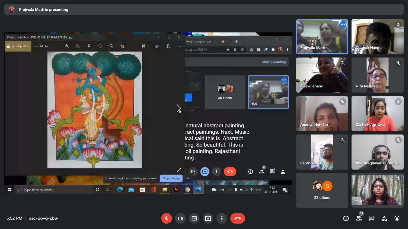This screenshot has height=229, width=408.
Task: Open Edit & Create menu in Photos
Action: coord(145,46)
